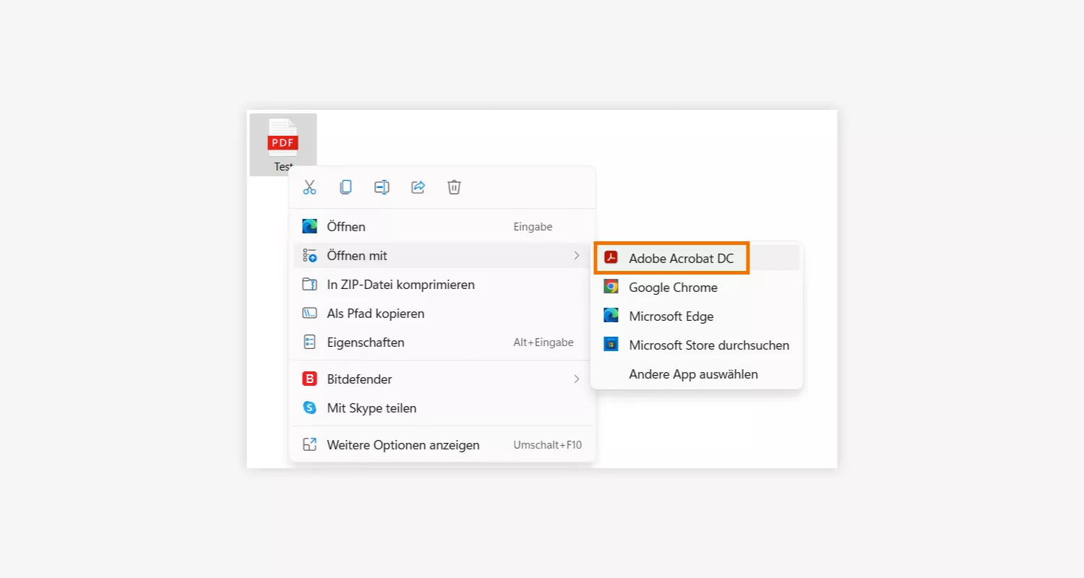The image size is (1084, 578).
Task: Click the Alt+Eingabe shortcut text
Action: 543,342
